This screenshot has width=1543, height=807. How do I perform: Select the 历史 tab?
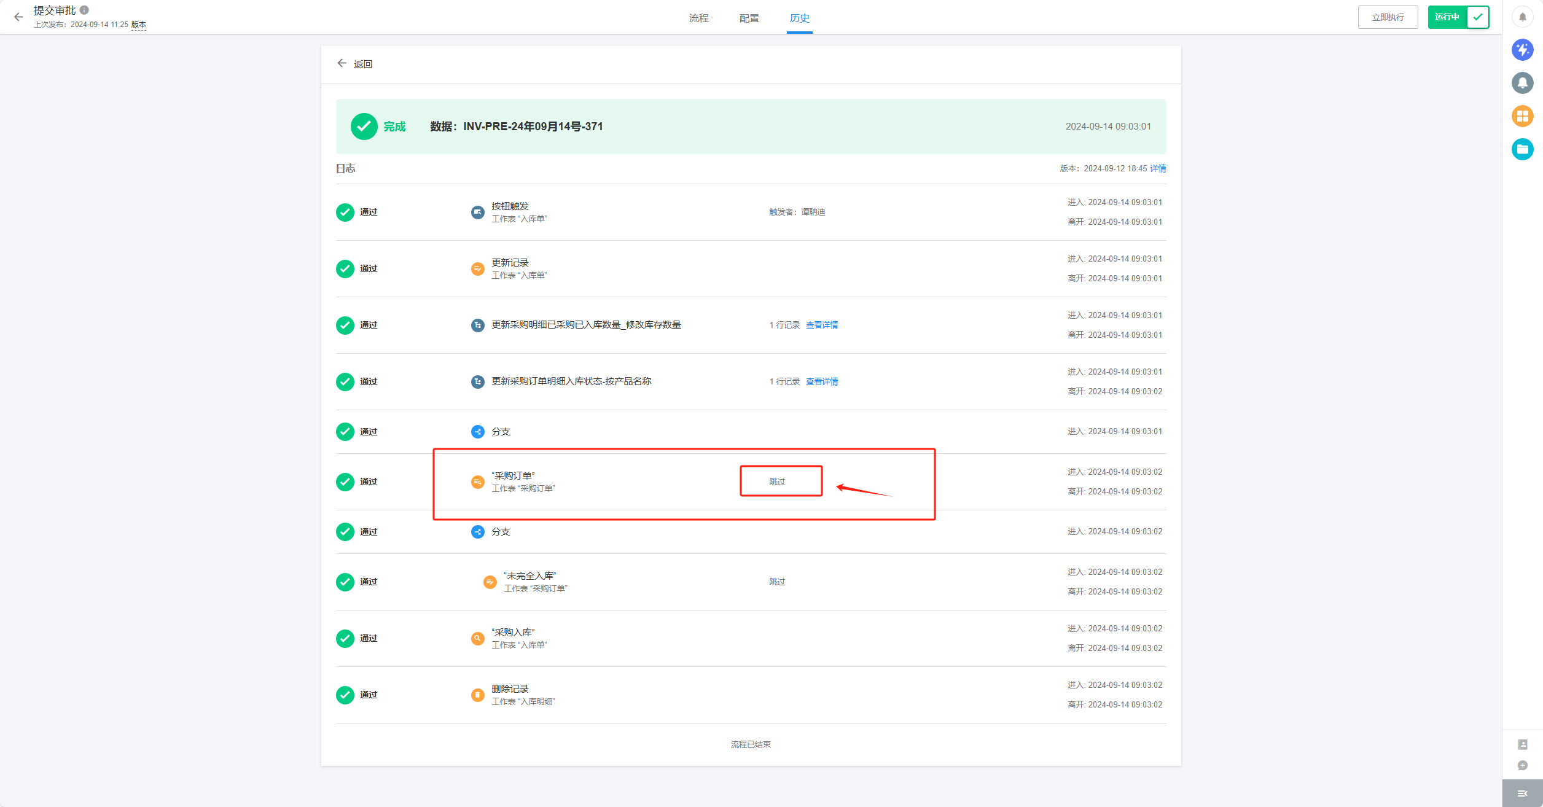click(x=799, y=18)
